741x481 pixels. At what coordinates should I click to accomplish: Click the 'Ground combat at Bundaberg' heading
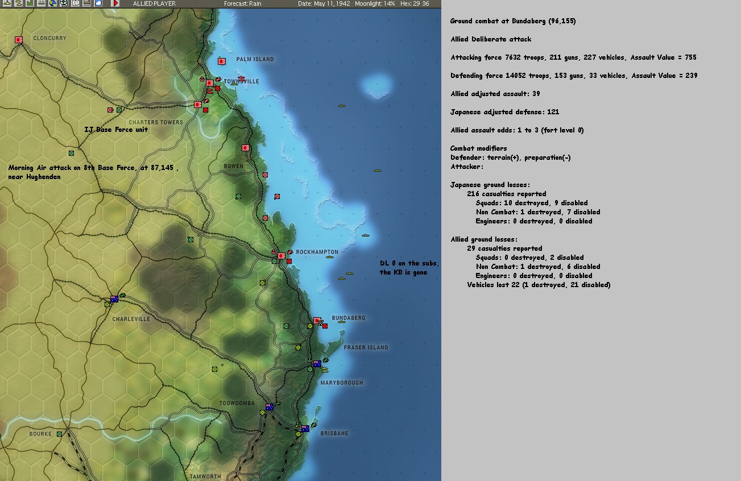(x=513, y=21)
